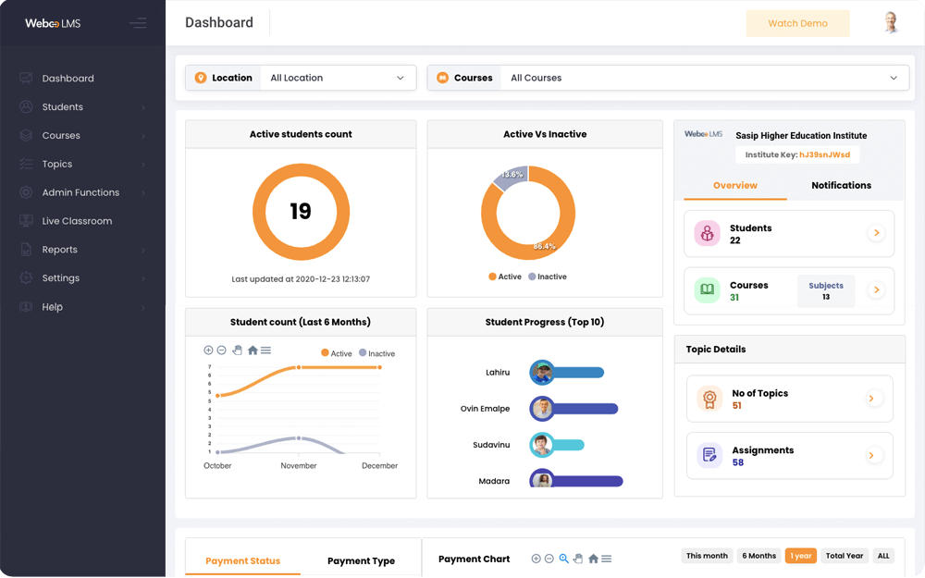Image resolution: width=925 pixels, height=578 pixels.
Task: Expand the Reports sidebar submenu arrow
Action: tap(143, 250)
